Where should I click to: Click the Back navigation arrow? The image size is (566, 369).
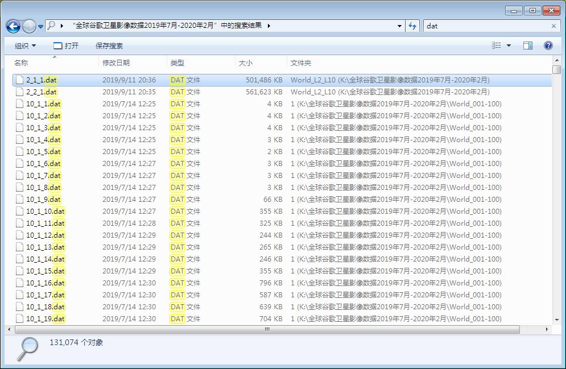pos(13,26)
